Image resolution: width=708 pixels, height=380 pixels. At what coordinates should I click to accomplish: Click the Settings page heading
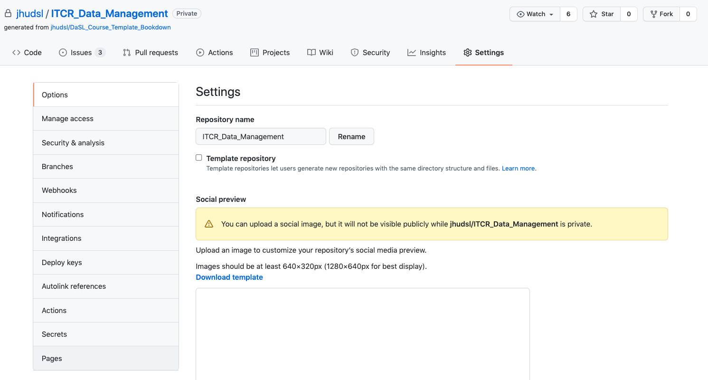(x=218, y=92)
